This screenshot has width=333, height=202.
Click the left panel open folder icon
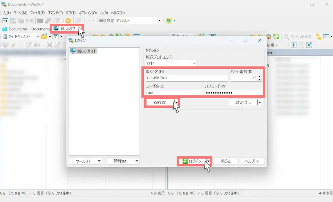44,36
